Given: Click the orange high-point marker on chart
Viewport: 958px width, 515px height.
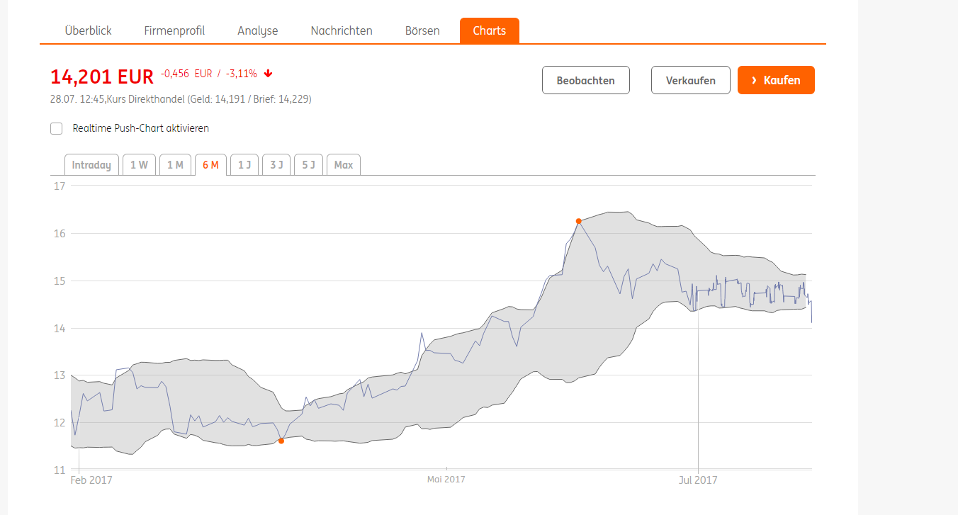Looking at the screenshot, I should click(x=579, y=221).
